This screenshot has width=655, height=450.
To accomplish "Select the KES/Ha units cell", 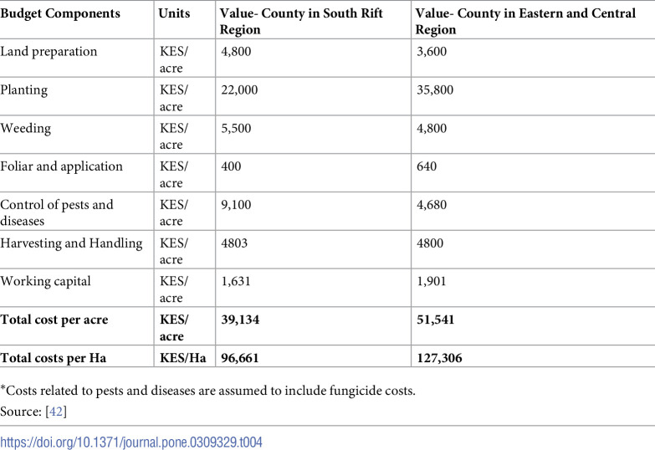I will click(183, 358).
